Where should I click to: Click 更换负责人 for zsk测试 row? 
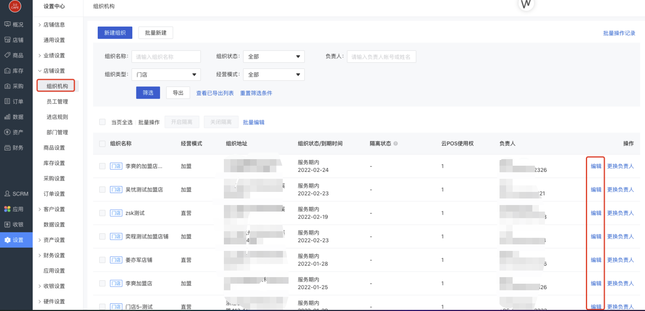point(621,213)
